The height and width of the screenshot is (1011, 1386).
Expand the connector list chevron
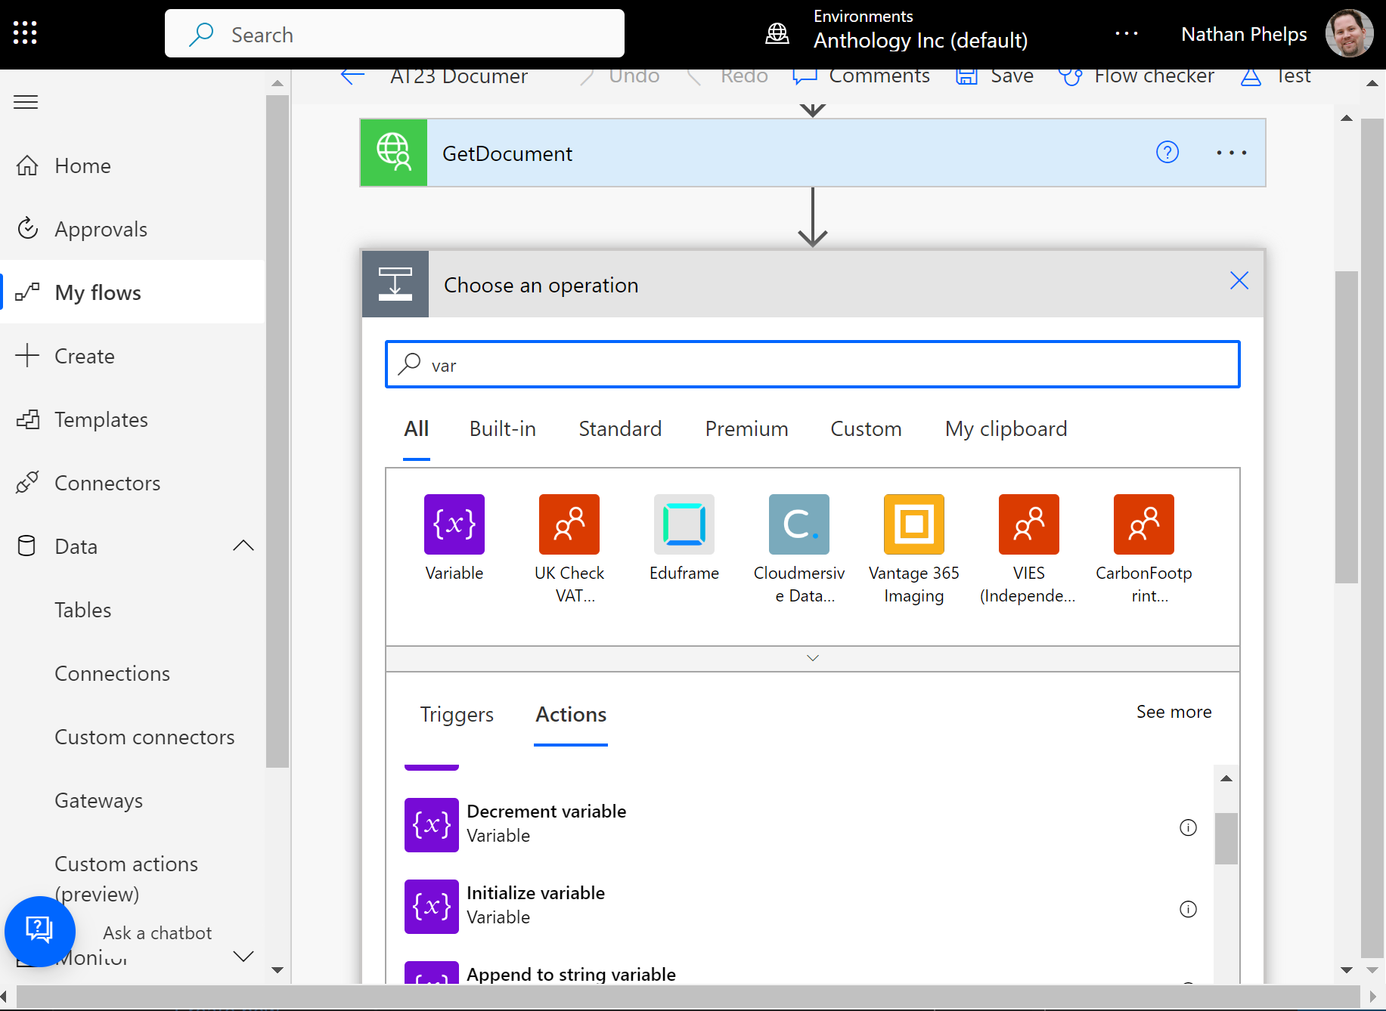click(812, 658)
